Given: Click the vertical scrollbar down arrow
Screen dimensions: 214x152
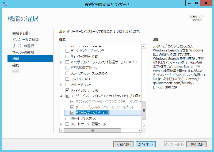Looking at the screenshot, I should 144,125.
